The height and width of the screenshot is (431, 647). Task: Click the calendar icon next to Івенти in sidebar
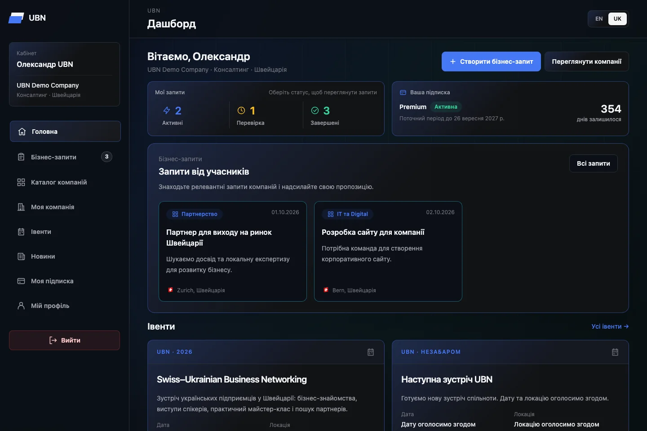point(21,232)
